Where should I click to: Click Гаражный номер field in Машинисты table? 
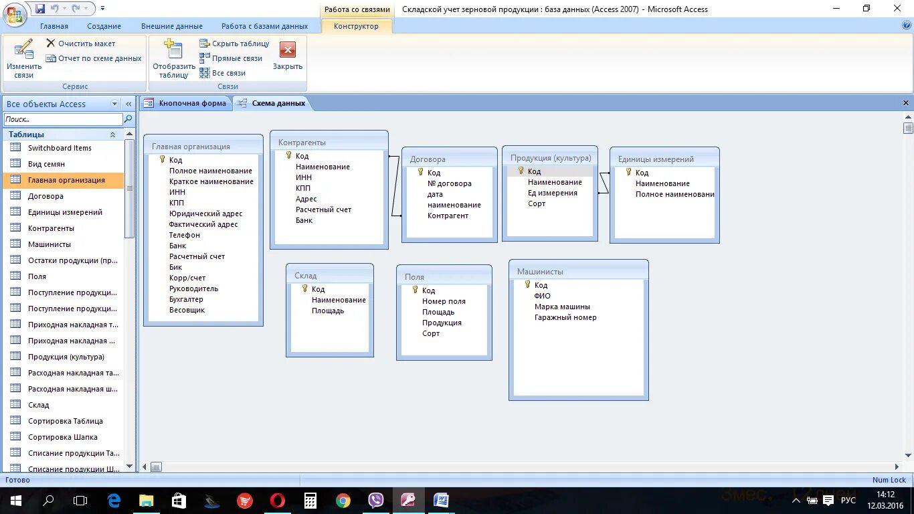[x=565, y=317]
